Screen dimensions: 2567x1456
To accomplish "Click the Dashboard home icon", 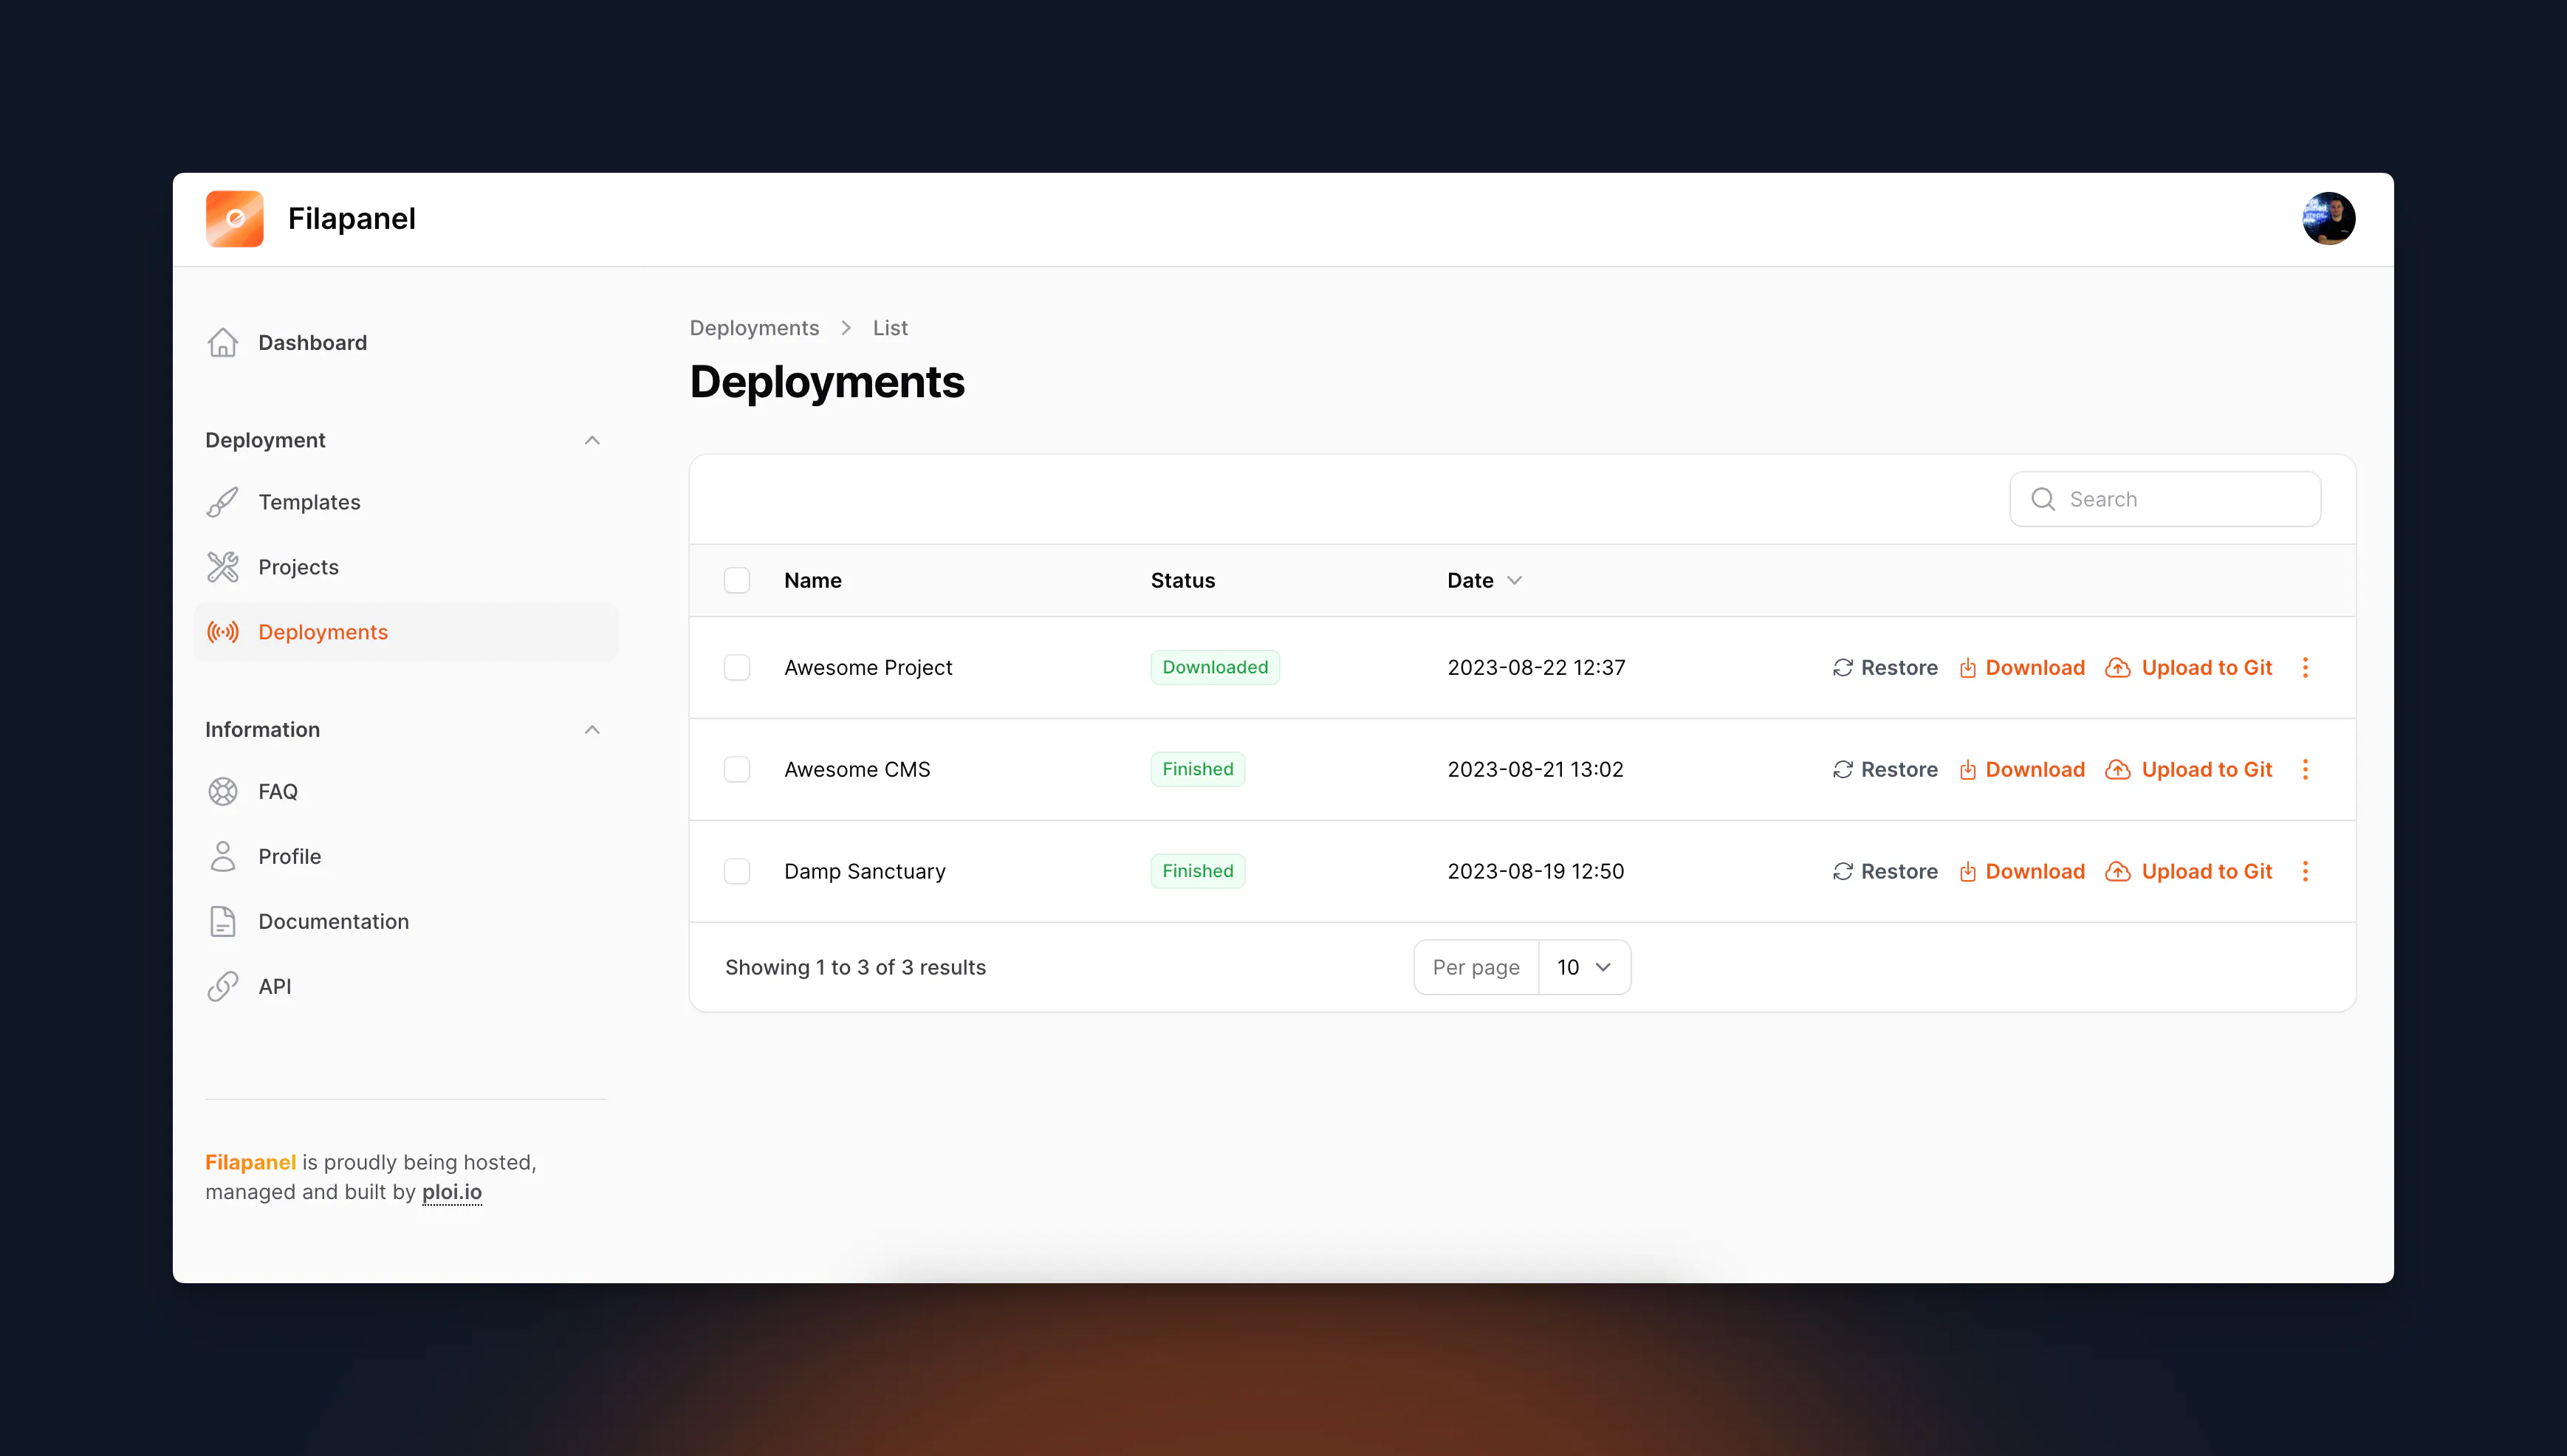I will tap(223, 343).
